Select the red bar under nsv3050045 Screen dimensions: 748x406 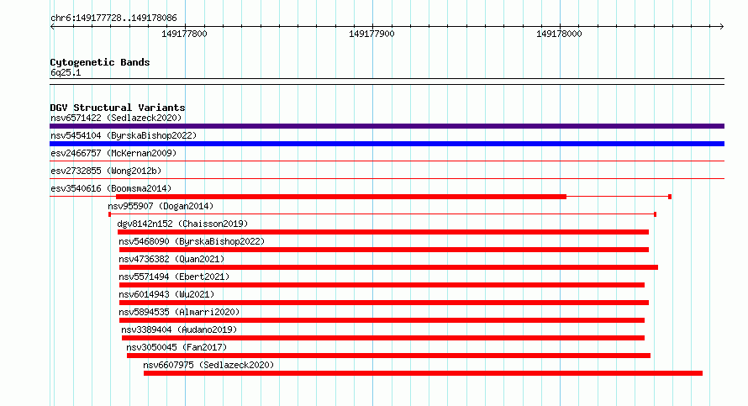pos(389,356)
